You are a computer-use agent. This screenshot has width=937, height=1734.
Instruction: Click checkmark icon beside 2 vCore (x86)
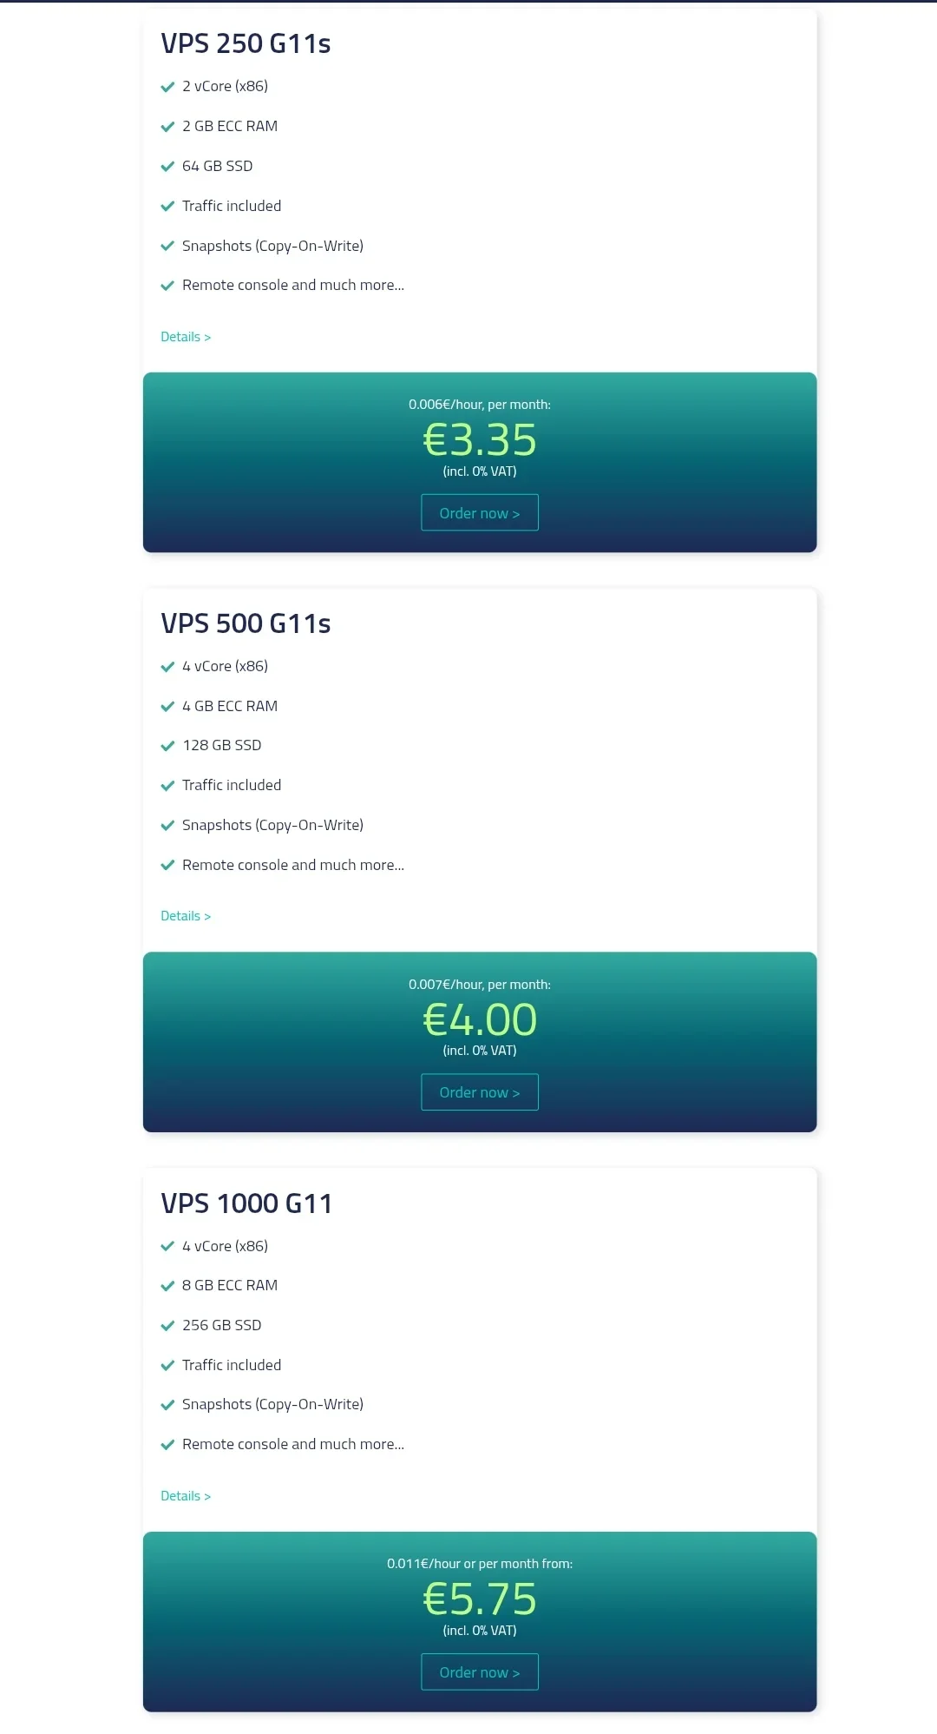point(167,87)
